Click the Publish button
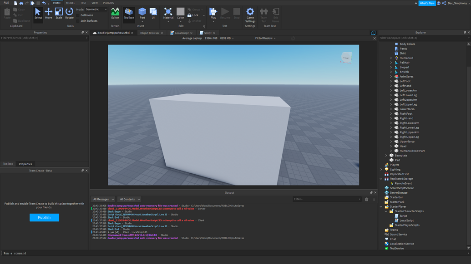The width and height of the screenshot is (471, 264). click(44, 218)
